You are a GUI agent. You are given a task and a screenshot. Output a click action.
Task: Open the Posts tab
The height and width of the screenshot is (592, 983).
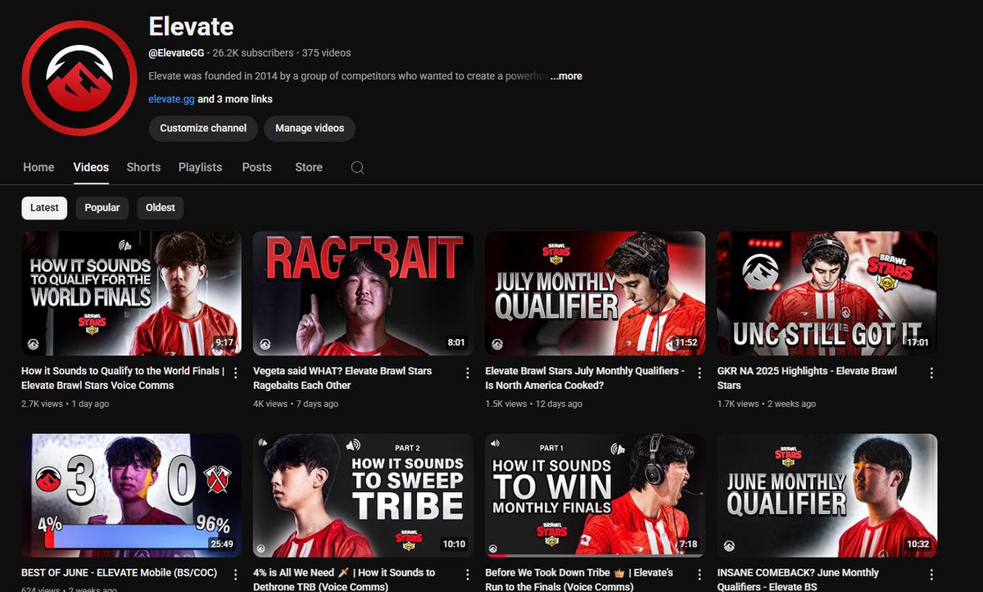point(256,167)
